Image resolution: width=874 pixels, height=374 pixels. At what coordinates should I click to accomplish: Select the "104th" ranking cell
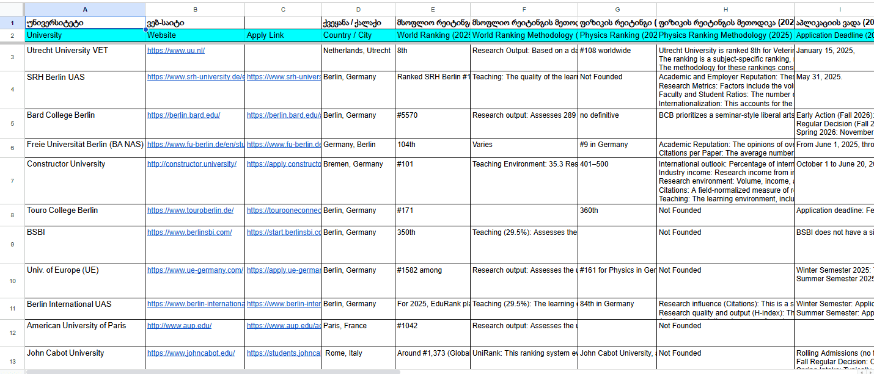[x=433, y=148]
